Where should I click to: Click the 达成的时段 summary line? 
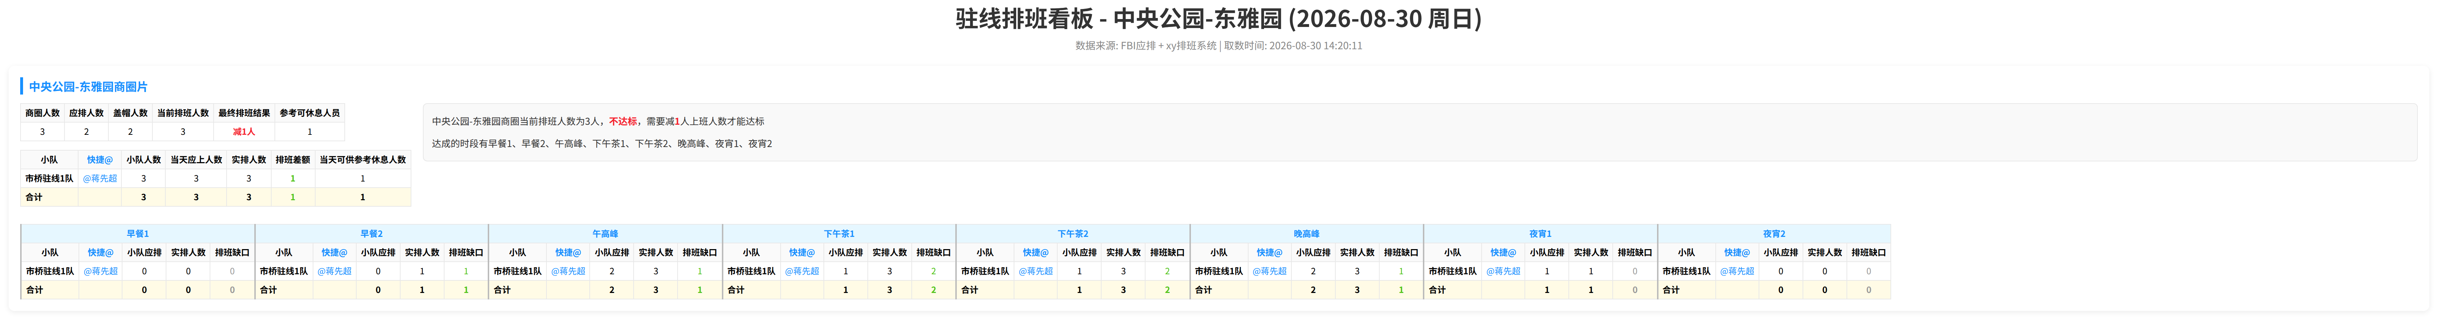tap(602, 145)
